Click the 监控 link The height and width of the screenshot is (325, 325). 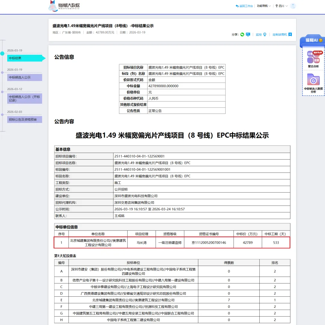[259, 34]
